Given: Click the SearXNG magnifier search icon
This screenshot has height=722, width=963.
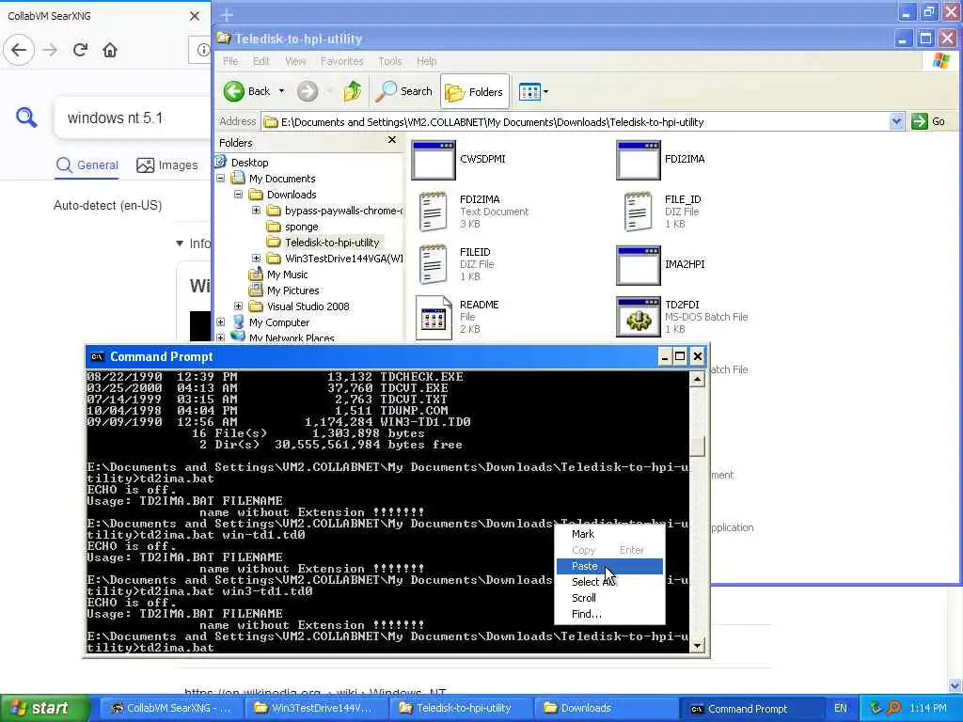Looking at the screenshot, I should click(26, 117).
